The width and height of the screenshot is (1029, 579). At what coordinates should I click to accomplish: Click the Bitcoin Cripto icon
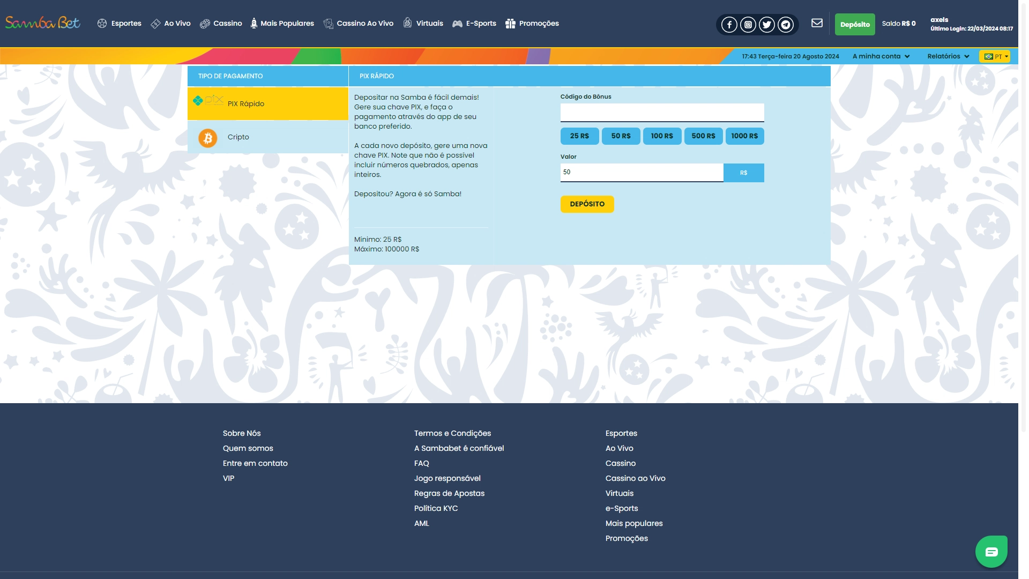pos(208,138)
